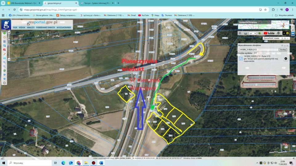Switch to the Tarczyn System Informacji tab

tap(97, 3)
